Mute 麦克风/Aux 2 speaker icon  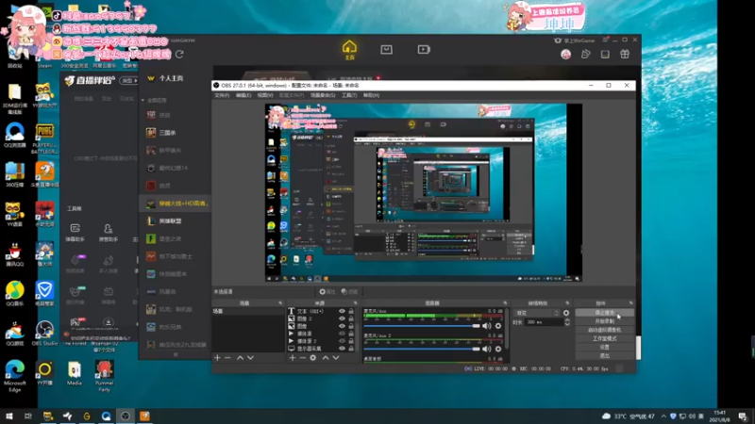(487, 349)
